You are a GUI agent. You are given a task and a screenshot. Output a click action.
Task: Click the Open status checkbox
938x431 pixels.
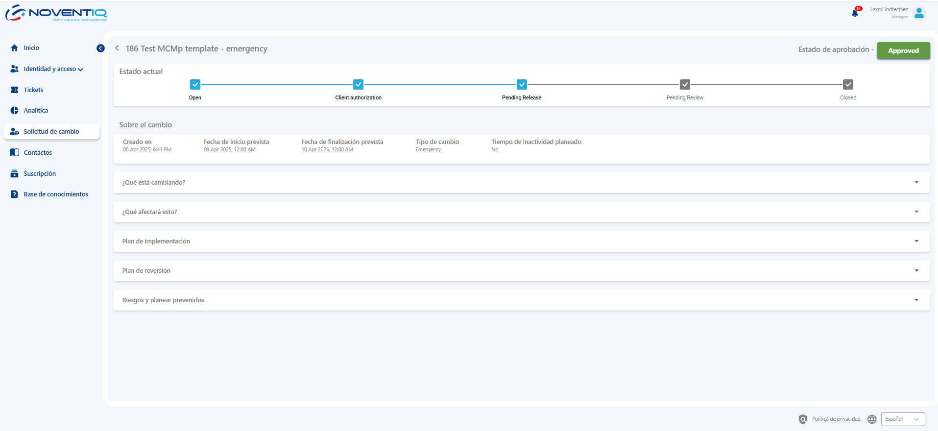click(195, 85)
